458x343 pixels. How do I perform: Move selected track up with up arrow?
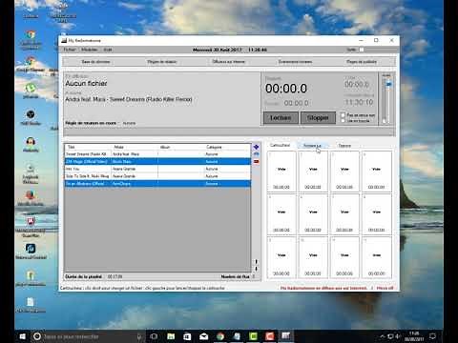point(257,262)
